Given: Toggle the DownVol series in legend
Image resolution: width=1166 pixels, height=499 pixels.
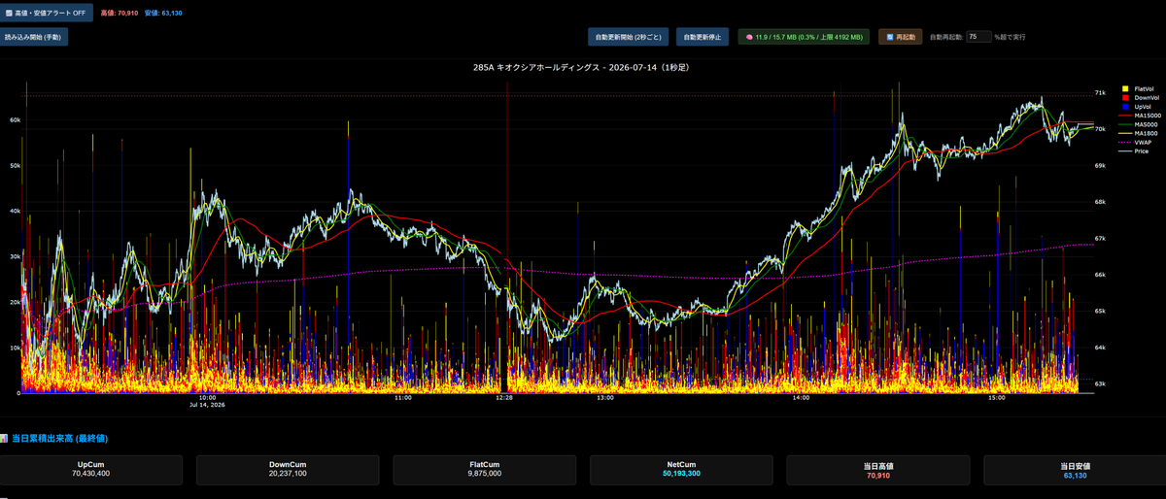Looking at the screenshot, I should (1142, 98).
